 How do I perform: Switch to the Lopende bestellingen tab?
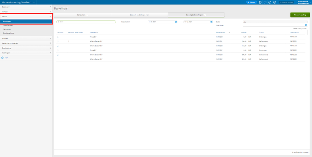coord(139,15)
